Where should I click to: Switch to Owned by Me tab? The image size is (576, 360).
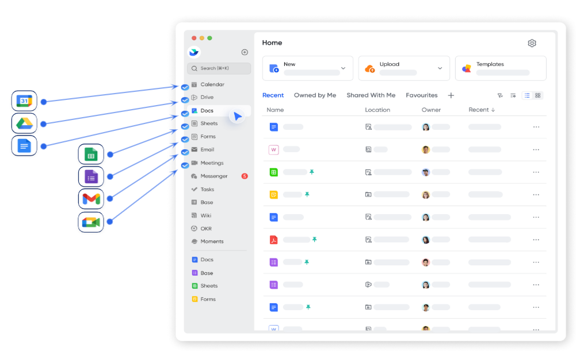315,95
